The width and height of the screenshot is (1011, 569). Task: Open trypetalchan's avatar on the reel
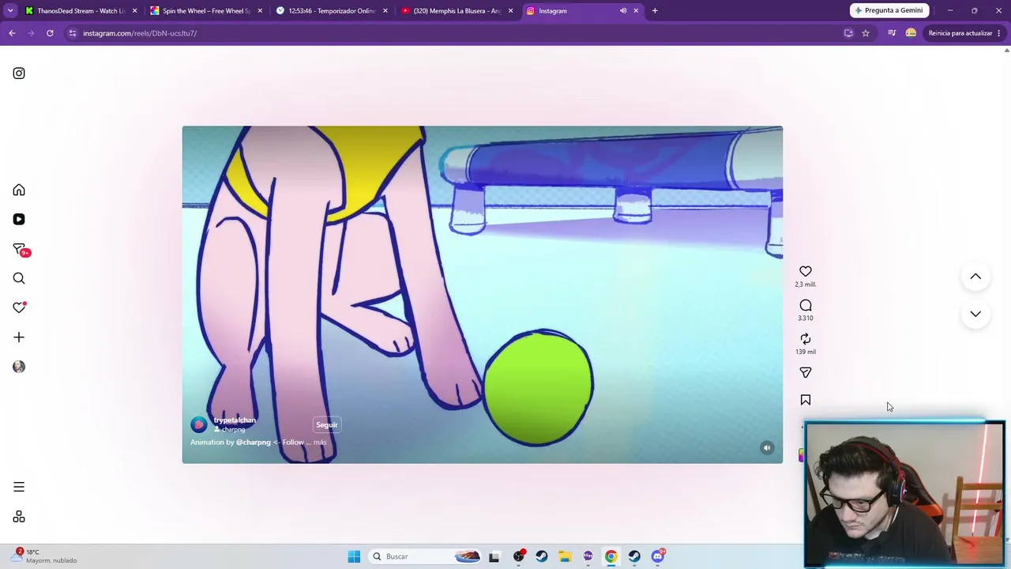(x=199, y=424)
